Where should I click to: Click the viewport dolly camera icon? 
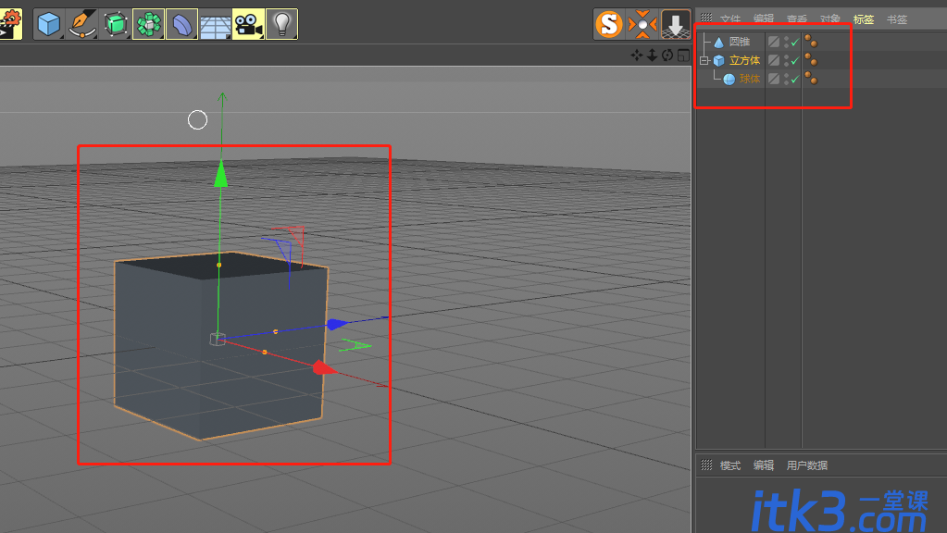point(653,56)
